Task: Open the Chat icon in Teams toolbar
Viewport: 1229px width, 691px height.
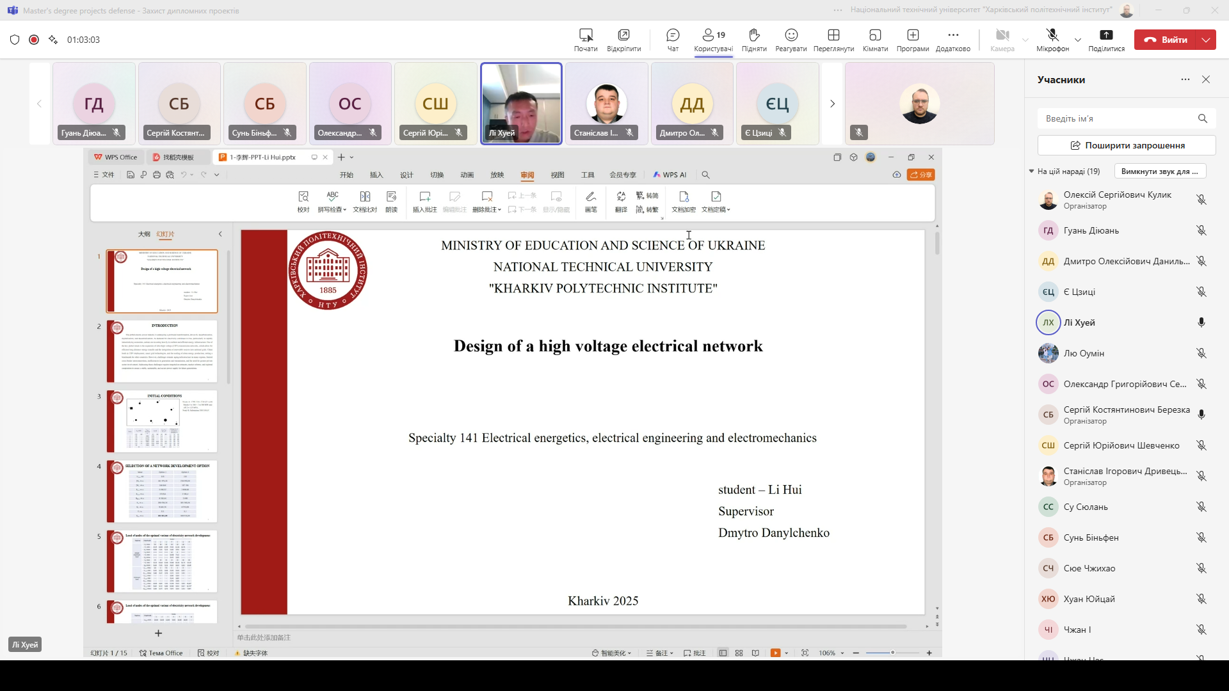Action: click(x=673, y=35)
